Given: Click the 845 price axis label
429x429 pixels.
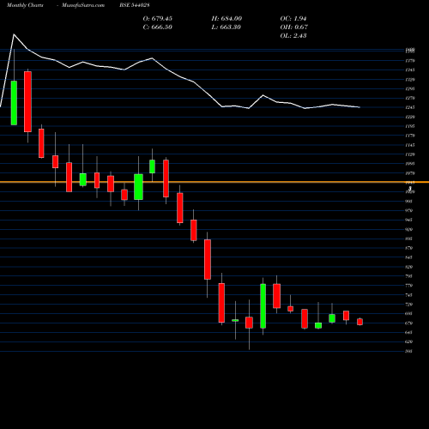Looking at the screenshot, I should [409, 257].
